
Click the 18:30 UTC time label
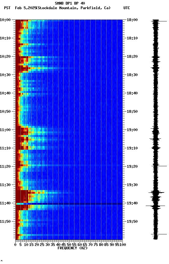(132, 75)
